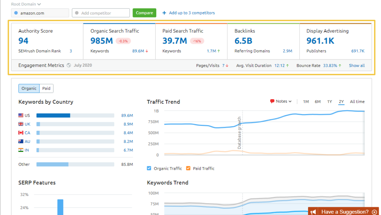This screenshot has width=381, height=215.
Task: Click the UK flag icon
Action: tap(21, 124)
